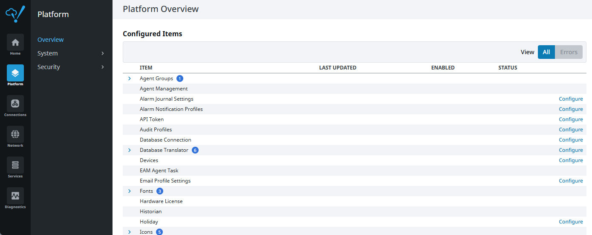The width and height of the screenshot is (592, 235).
Task: Click the Ignition logo at top left
Action: [15, 14]
